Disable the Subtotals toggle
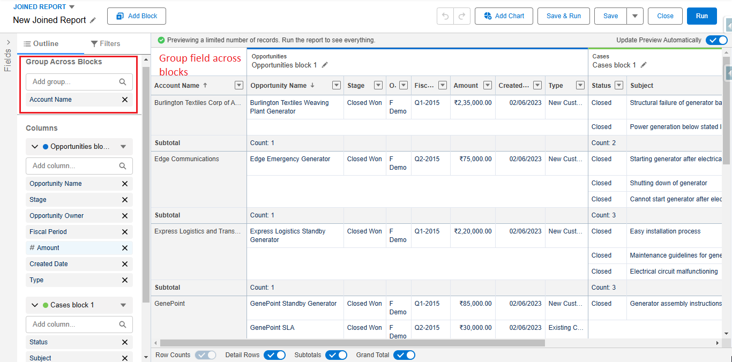The image size is (732, 362). pos(336,355)
